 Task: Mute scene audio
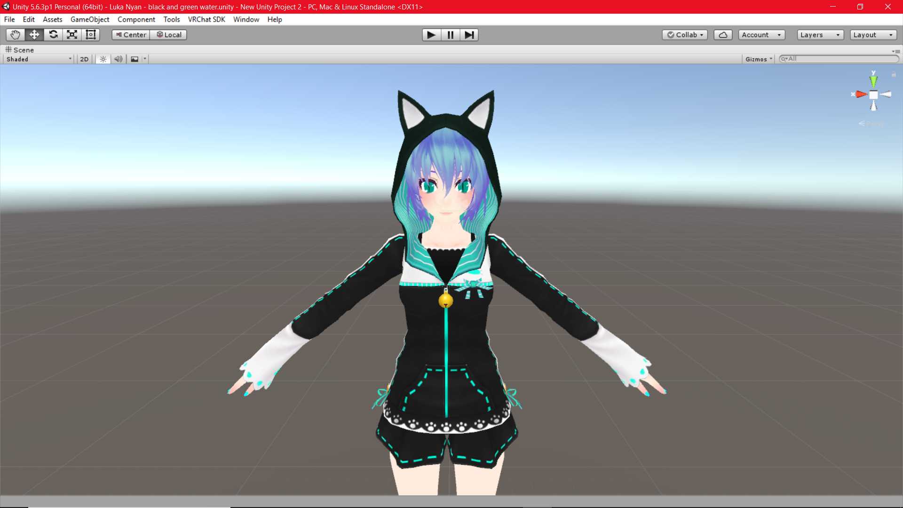pyautogui.click(x=118, y=58)
